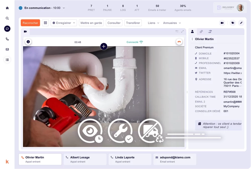Click the ADRESSE 16 rue des value
Image resolution: width=251 pixels, height=169 pixels.
(x=233, y=82)
